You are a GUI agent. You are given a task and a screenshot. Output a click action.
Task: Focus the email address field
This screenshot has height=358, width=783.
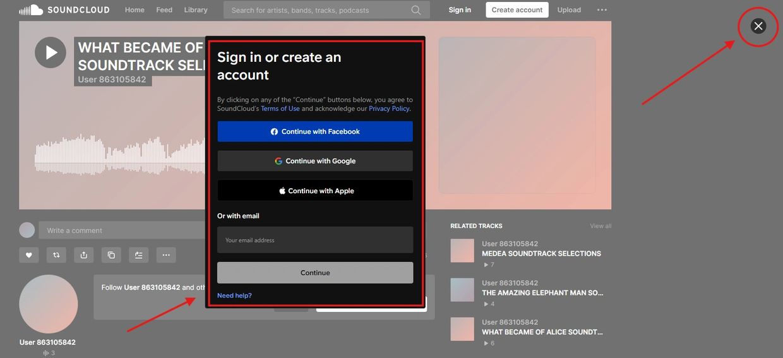click(x=315, y=240)
